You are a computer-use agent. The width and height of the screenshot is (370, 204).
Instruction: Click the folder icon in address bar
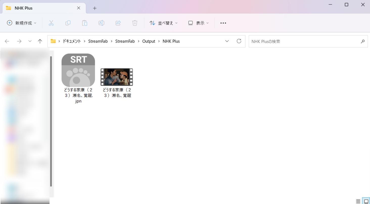tap(53, 41)
